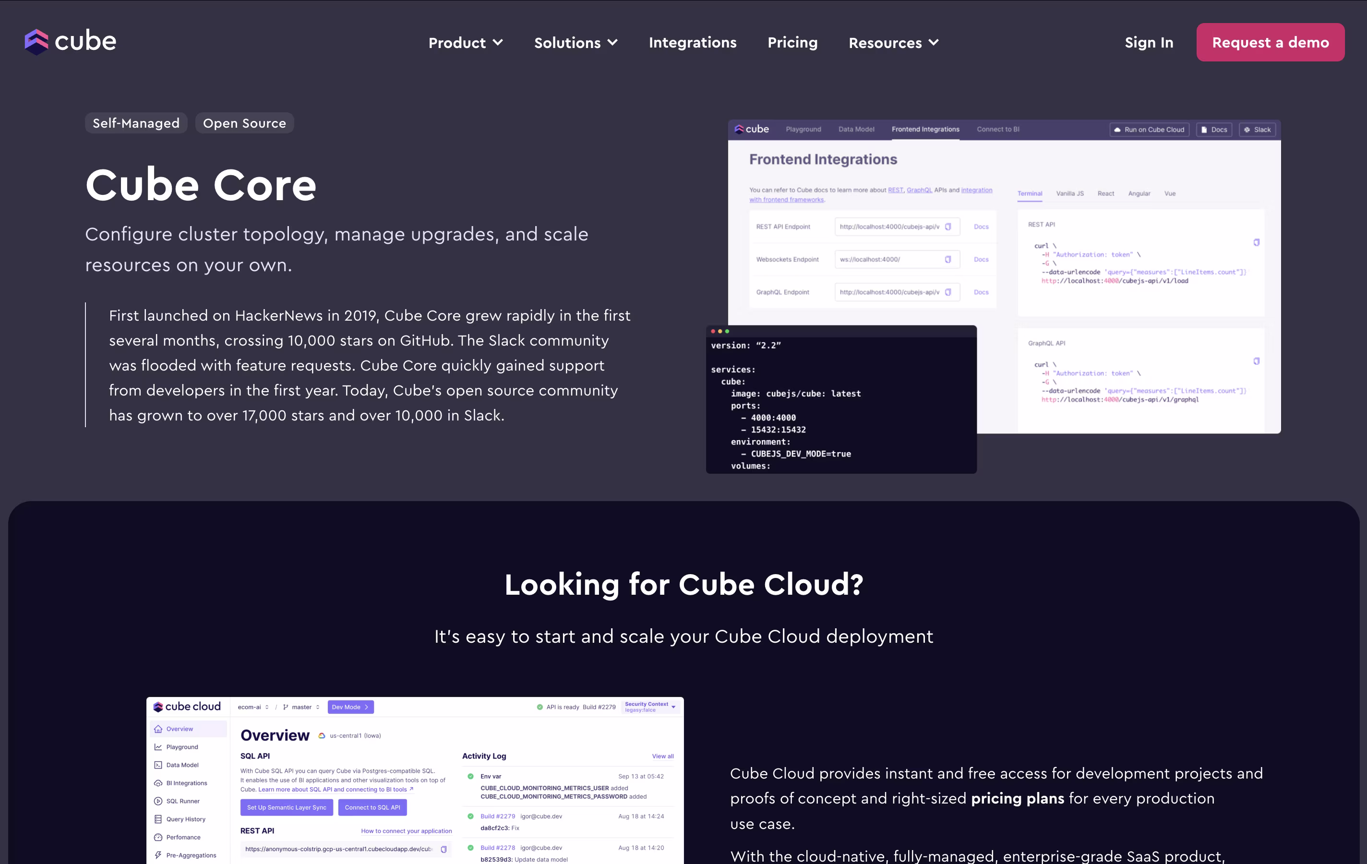Click the Connect to SQL API button
This screenshot has height=864, width=1367.
(x=372, y=807)
